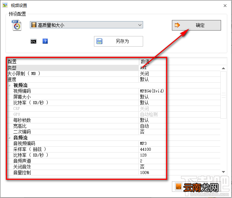
Task: Click the 44100 sample rate value
Action: (x=145, y=149)
